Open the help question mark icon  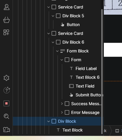[7, 90]
